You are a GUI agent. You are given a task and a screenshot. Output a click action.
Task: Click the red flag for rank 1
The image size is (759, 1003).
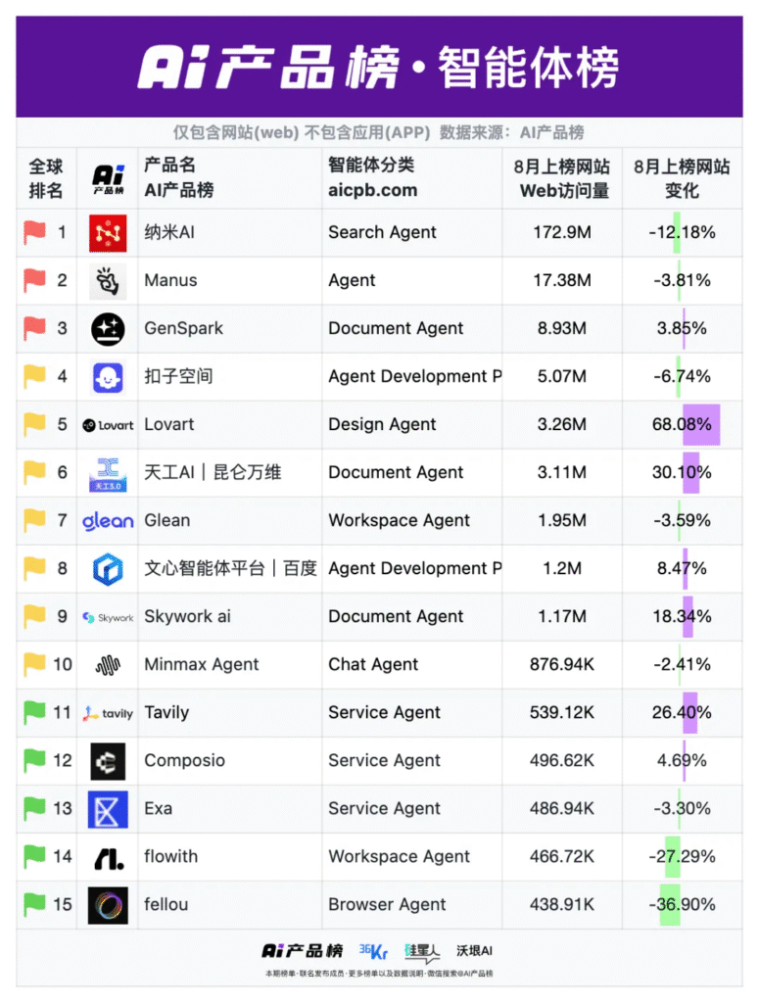pos(34,233)
